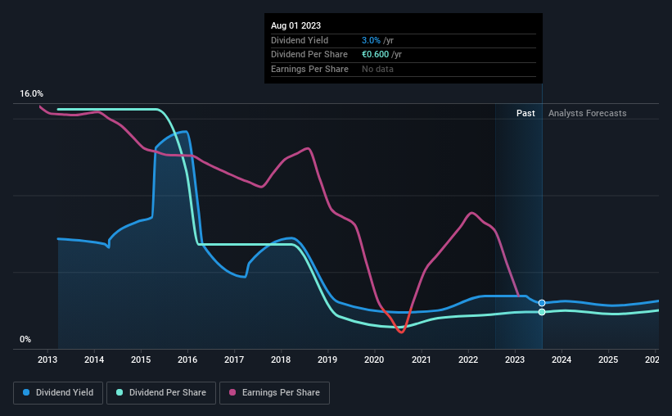Click the 2018 x-axis label
The image size is (672, 416).
(x=281, y=359)
